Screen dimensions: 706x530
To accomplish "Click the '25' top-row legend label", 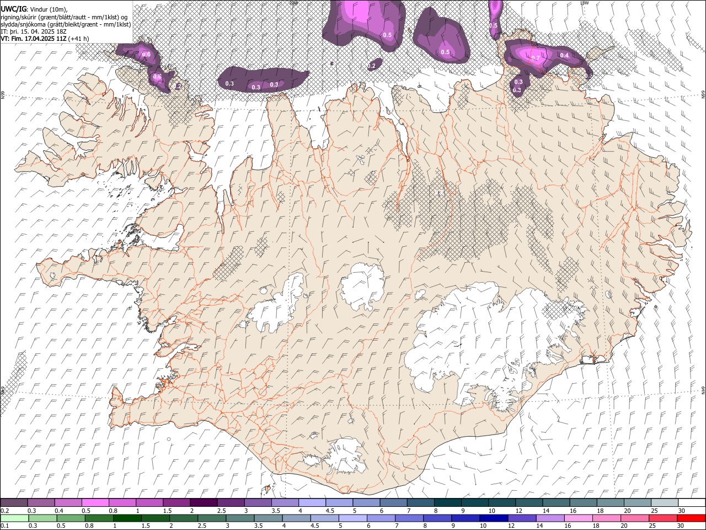I will coord(653,511).
